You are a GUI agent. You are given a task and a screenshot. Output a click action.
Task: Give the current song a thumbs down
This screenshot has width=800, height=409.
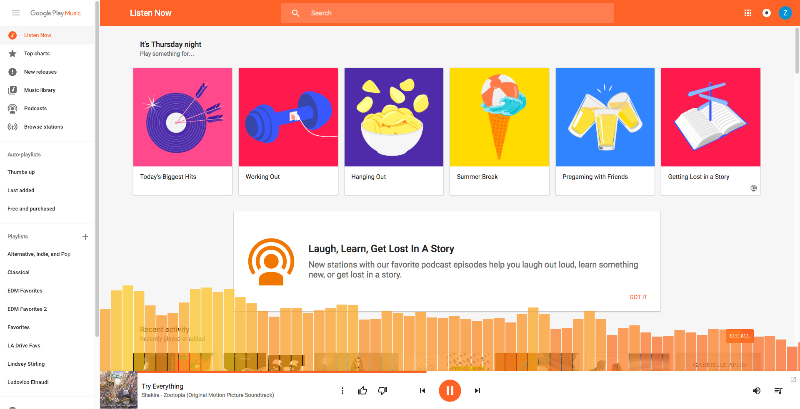point(382,391)
